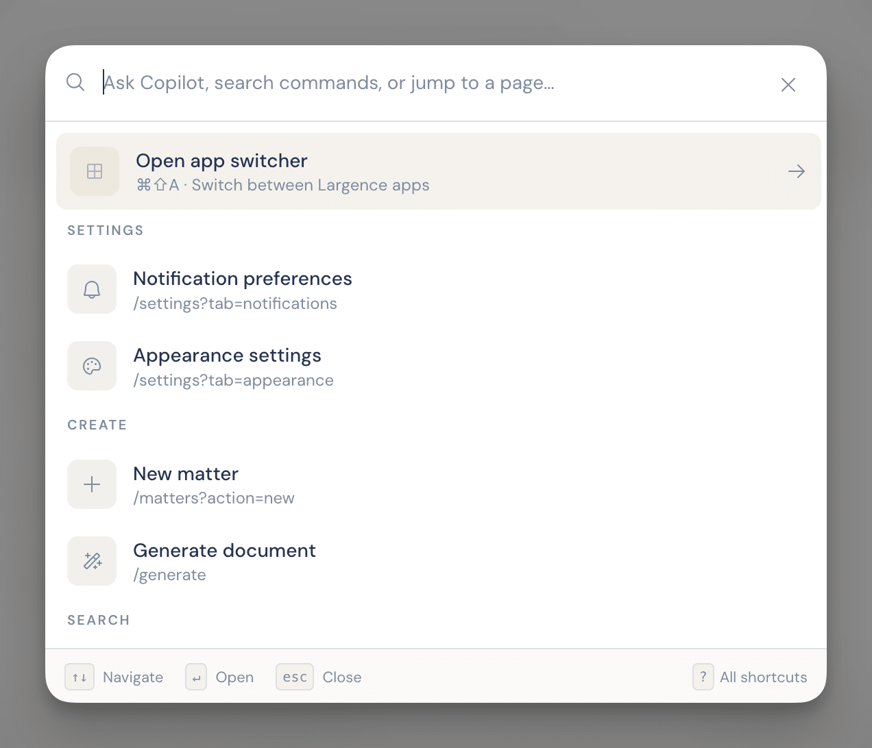Click /settings?tab=notifications path text
This screenshot has width=872, height=748.
click(x=235, y=303)
